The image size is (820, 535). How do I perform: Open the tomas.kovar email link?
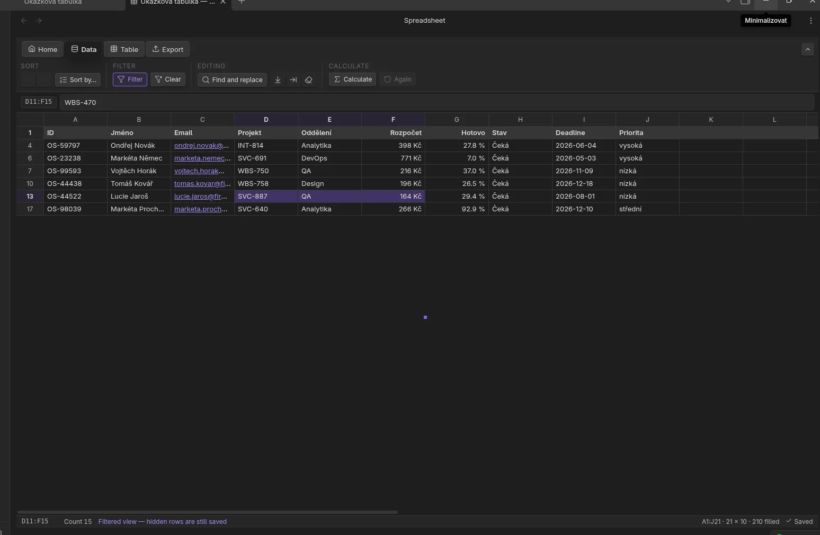pyautogui.click(x=202, y=184)
